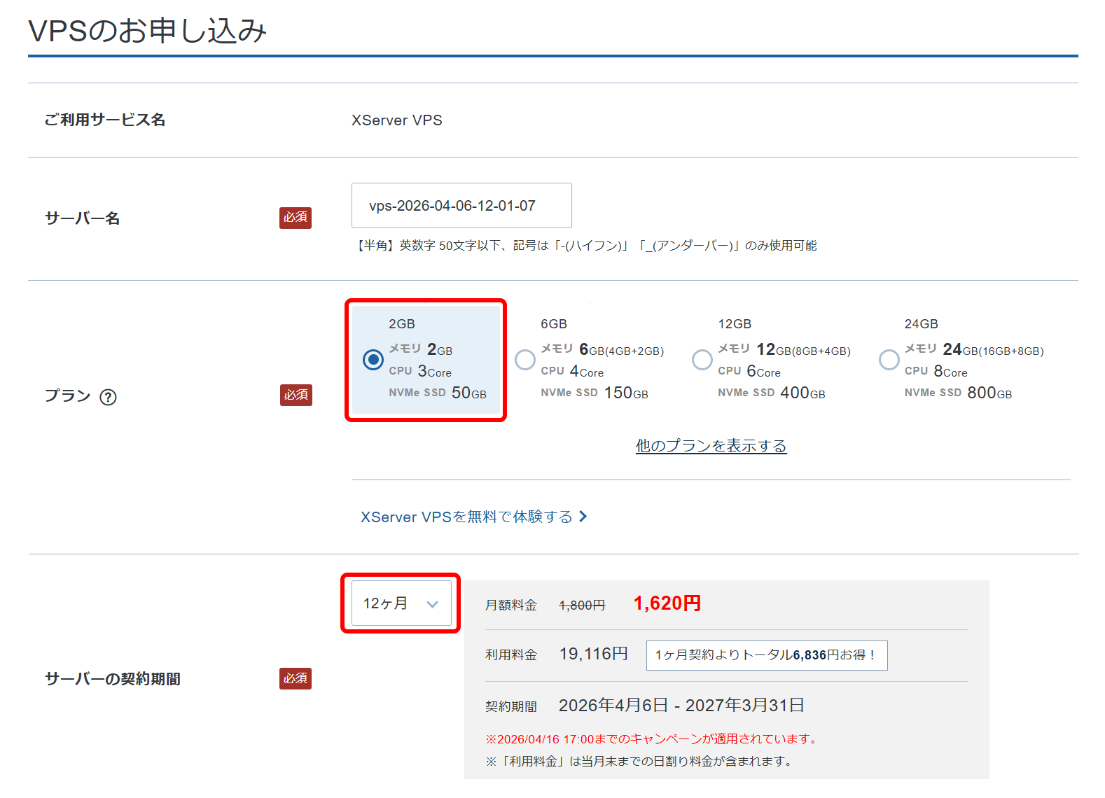This screenshot has height=798, width=1105.
Task: Click the 6,836円お得 savings notice box
Action: 766,655
